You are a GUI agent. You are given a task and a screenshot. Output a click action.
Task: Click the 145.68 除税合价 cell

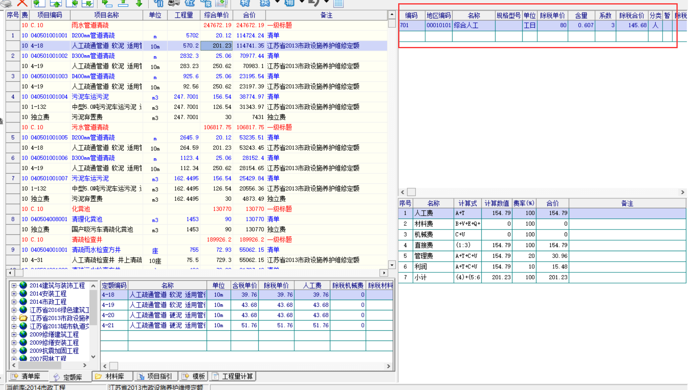click(x=632, y=25)
